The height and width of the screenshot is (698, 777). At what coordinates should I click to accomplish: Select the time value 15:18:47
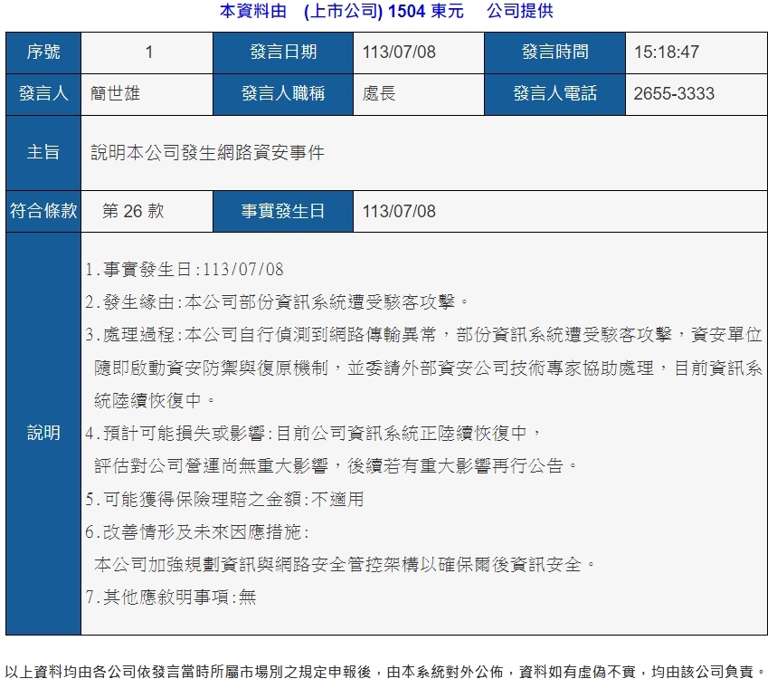click(x=667, y=53)
